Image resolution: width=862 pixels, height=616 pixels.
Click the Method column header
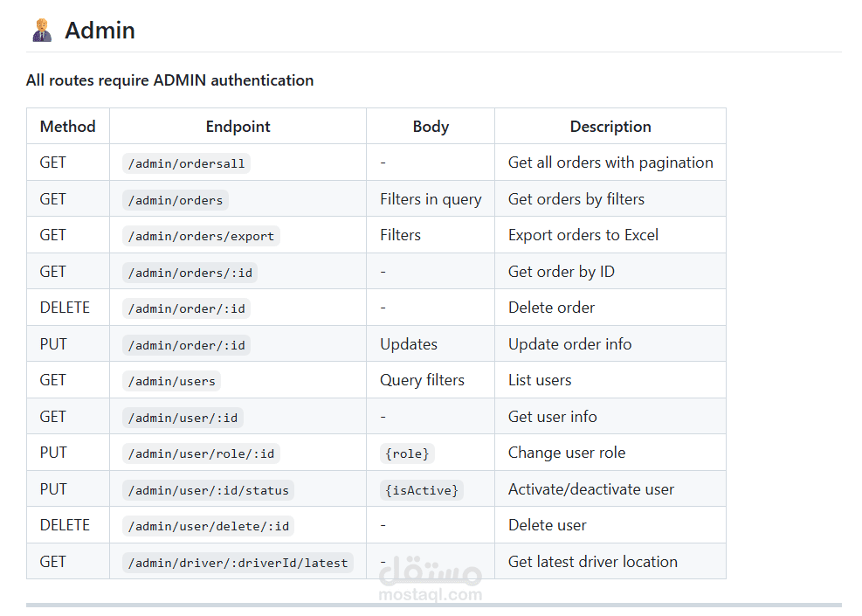[67, 127]
